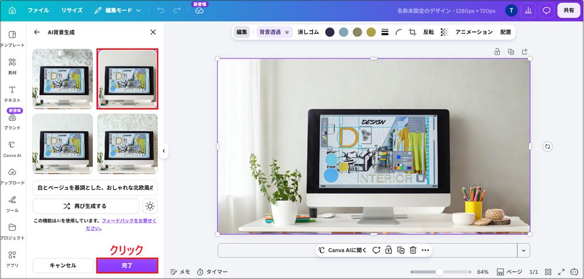
Task: Open the テキスト sidebar panel
Action: pyautogui.click(x=12, y=94)
